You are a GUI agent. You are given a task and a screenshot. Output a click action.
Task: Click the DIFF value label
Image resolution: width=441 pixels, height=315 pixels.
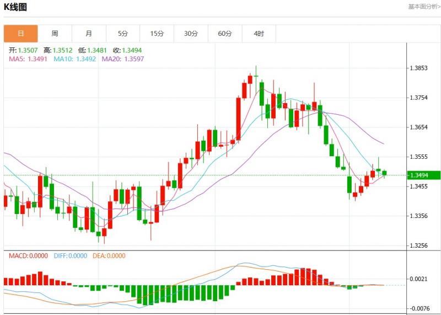tap(71, 255)
